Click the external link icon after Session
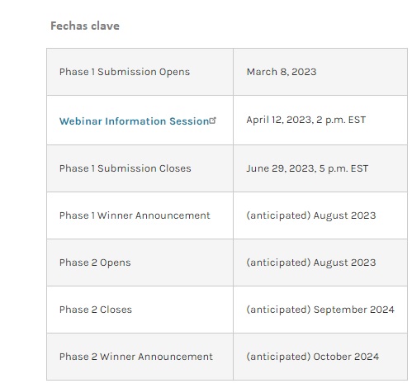The width and height of the screenshot is (412, 388). [x=213, y=121]
